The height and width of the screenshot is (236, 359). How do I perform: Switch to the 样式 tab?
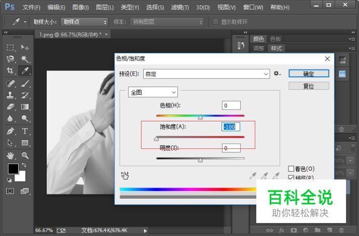pos(277,48)
